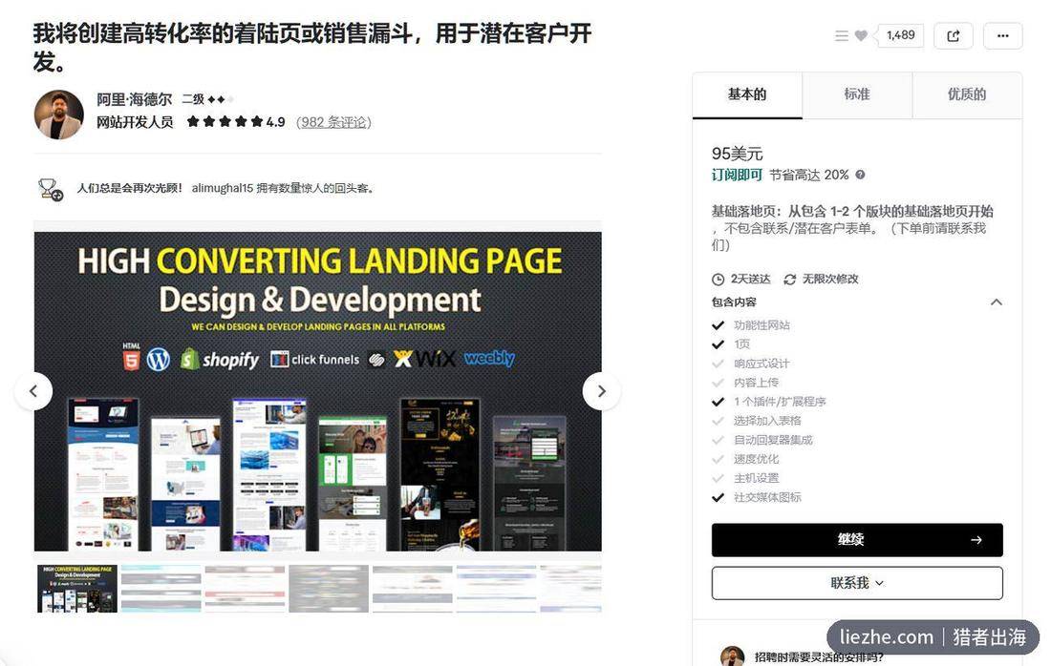The width and height of the screenshot is (1051, 666).
Task: Click the 网站开发人员 seller title
Action: coord(135,122)
